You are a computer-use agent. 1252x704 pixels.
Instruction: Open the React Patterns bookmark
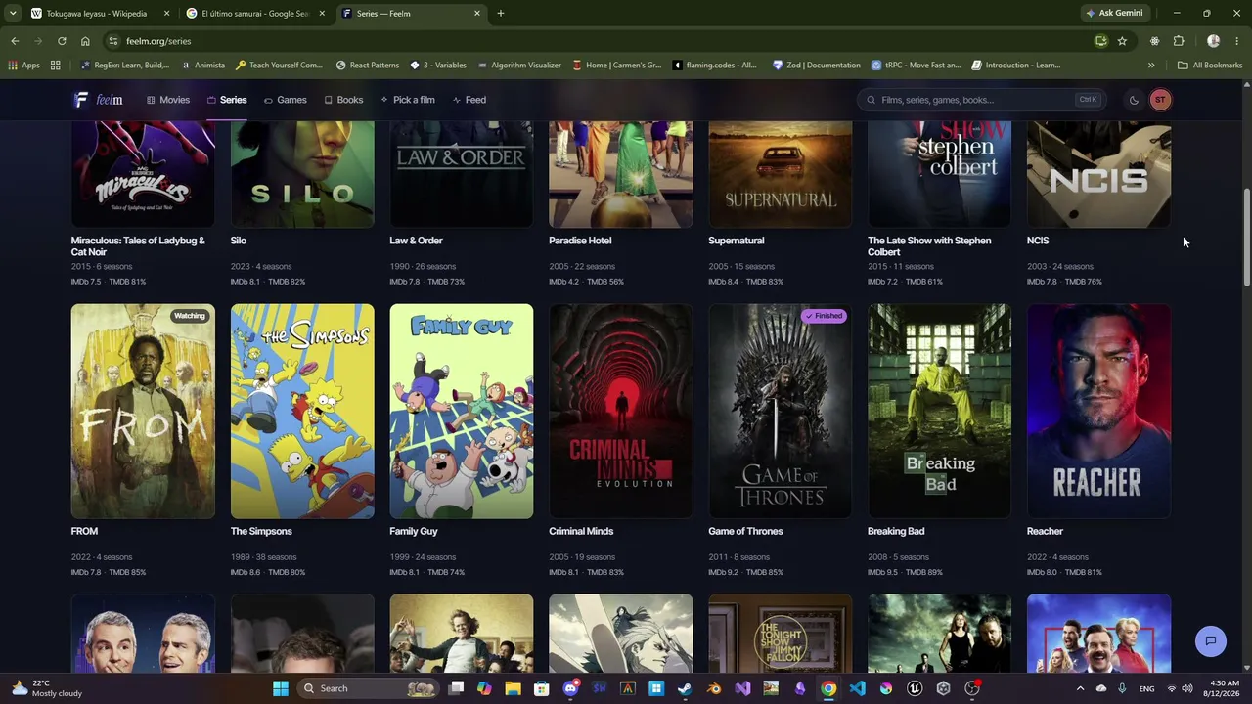(368, 66)
